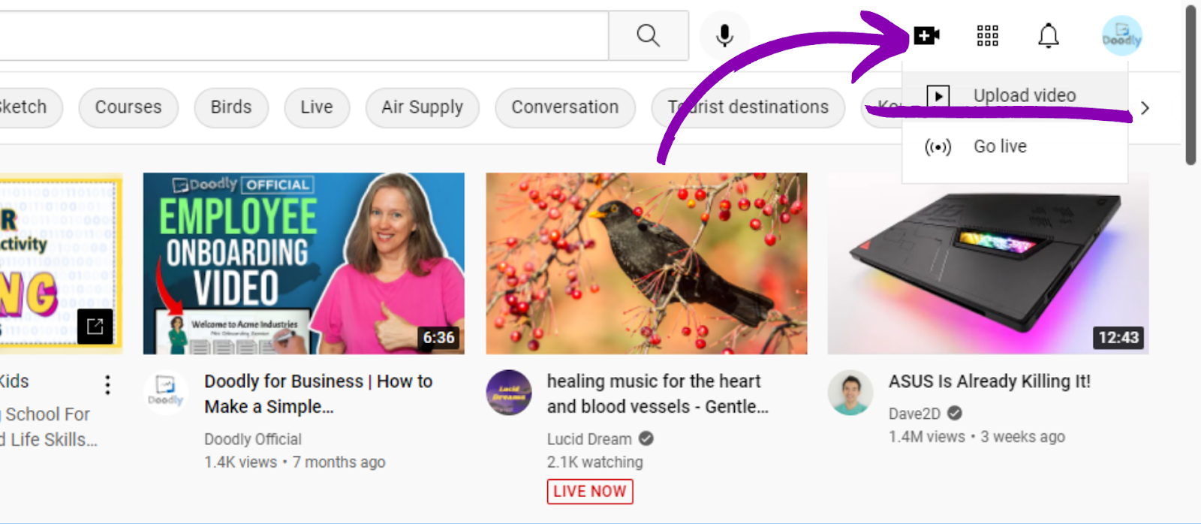Activate voice search microphone

(724, 35)
